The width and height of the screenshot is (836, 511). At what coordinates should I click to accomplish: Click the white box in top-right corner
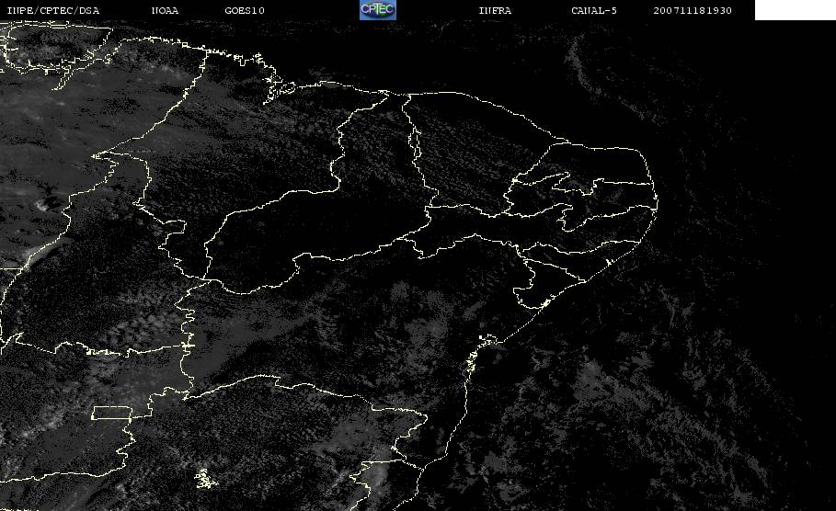(795, 10)
